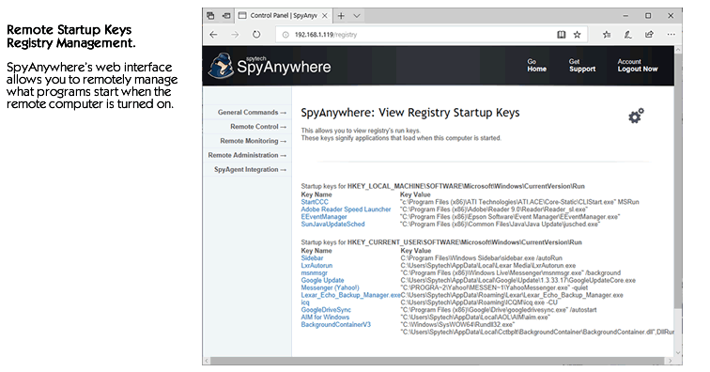
Task: Click the browser Back arrow
Action: 214,35
